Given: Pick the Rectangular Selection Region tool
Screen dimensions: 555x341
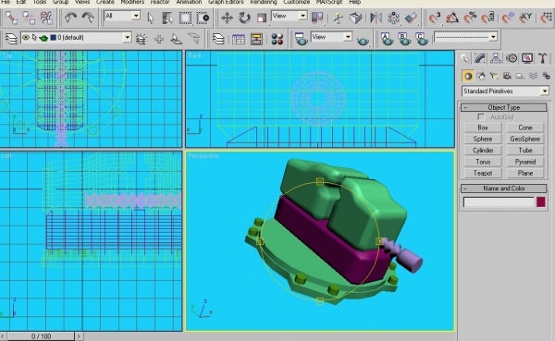Looking at the screenshot, I should tap(185, 18).
